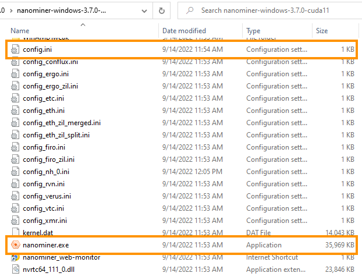Sort by Date modified column
Image resolution: width=362 pixels, height=280 pixels.
(184, 30)
